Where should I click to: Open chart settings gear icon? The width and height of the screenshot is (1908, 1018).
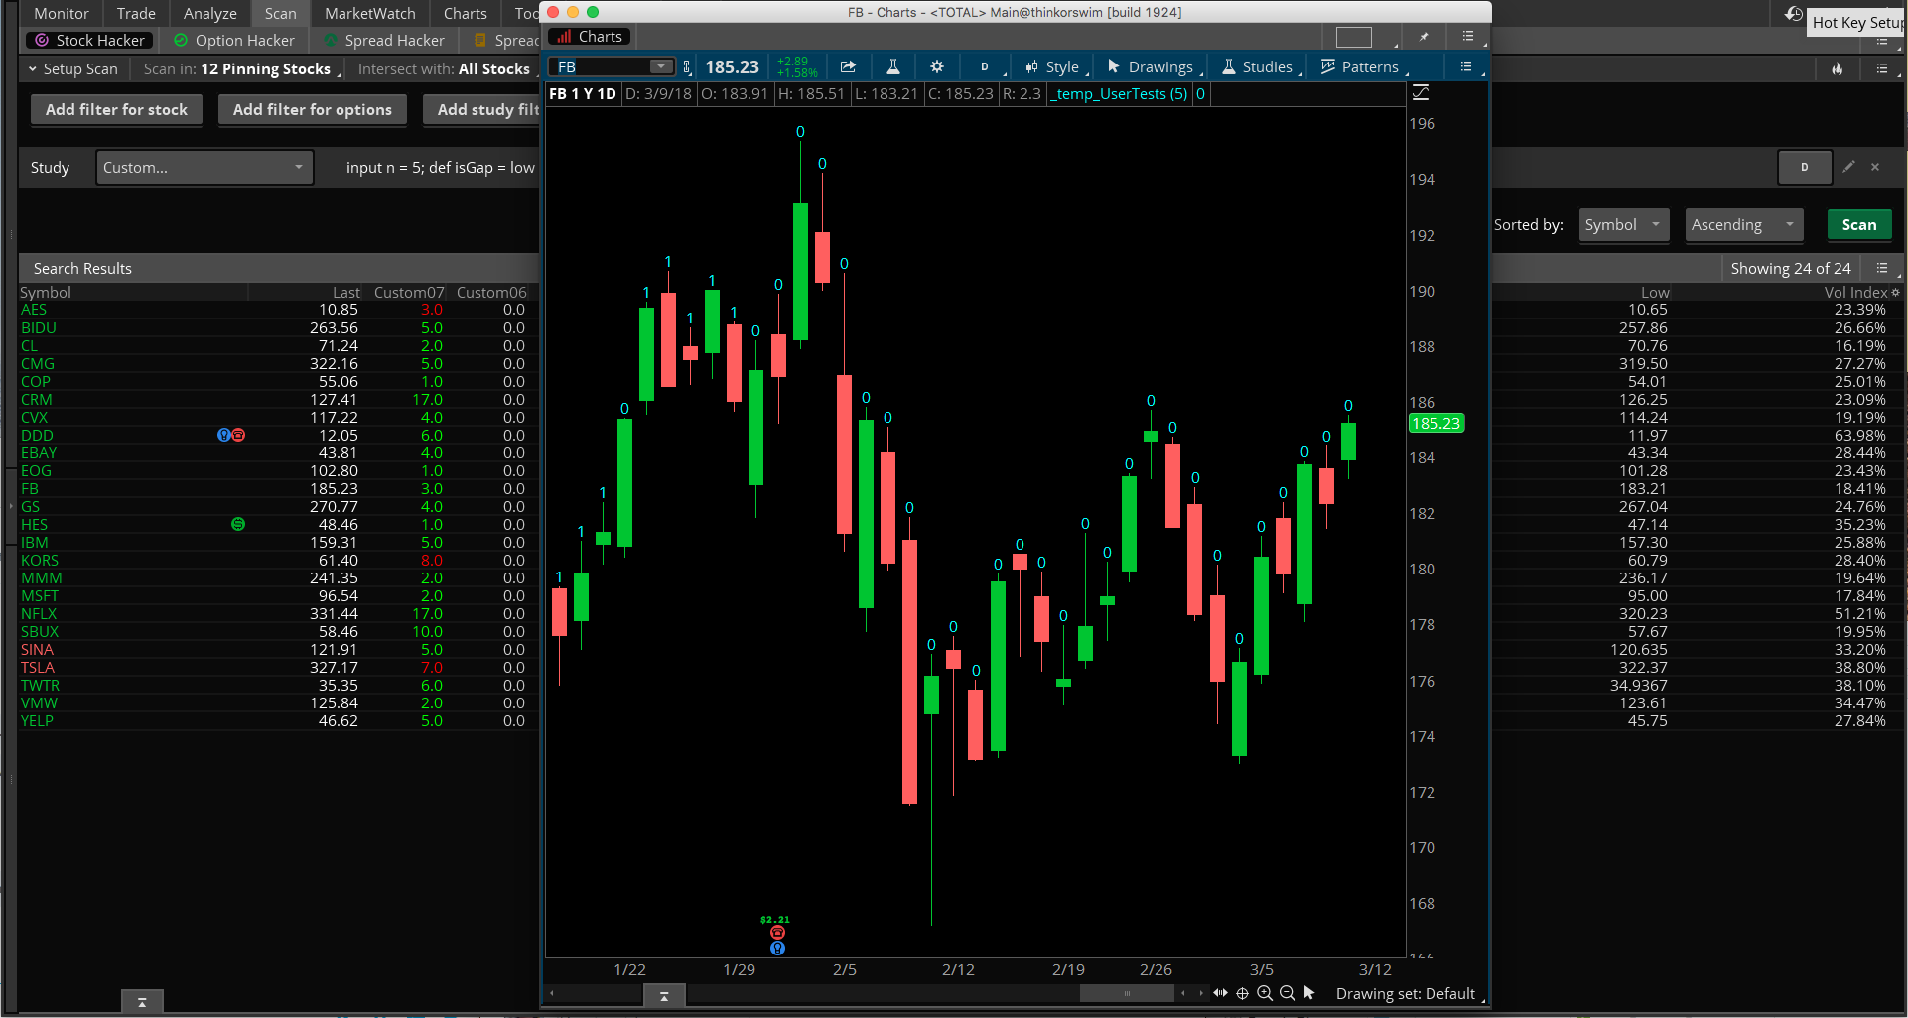pyautogui.click(x=936, y=66)
